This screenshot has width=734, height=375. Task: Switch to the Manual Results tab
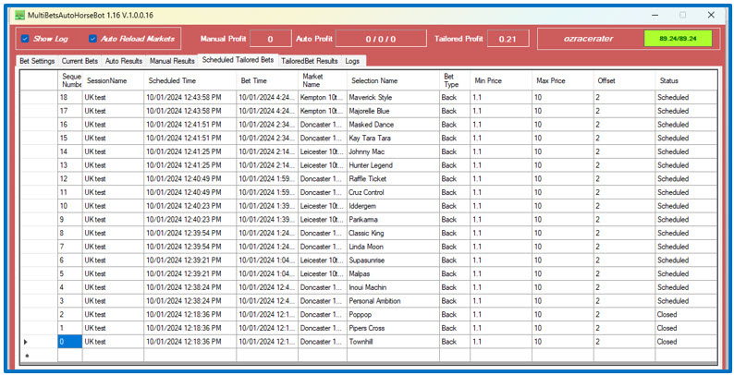coord(172,61)
